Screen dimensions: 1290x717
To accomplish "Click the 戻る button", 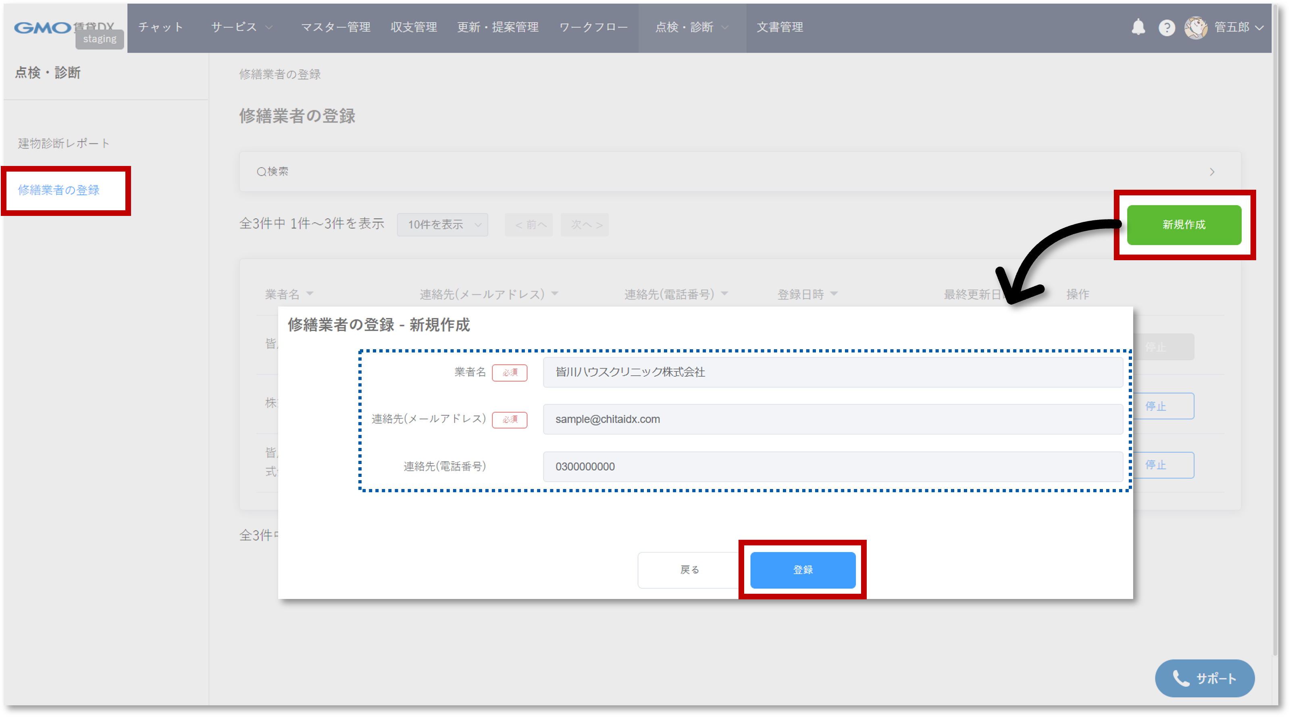I will (689, 570).
